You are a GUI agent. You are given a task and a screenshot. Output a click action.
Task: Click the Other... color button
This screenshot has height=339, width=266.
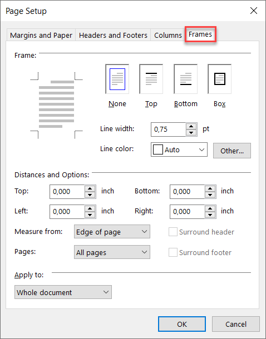tap(232, 151)
